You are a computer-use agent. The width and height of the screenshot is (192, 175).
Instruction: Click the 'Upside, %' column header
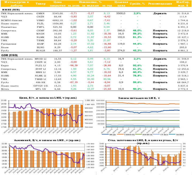click(137, 4)
